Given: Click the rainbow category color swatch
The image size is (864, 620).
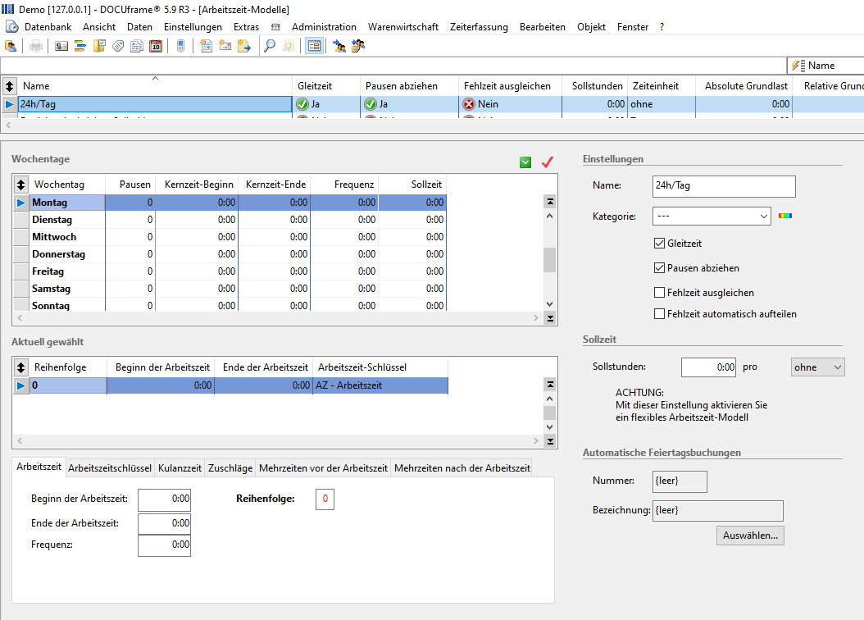Looking at the screenshot, I should coord(785,216).
